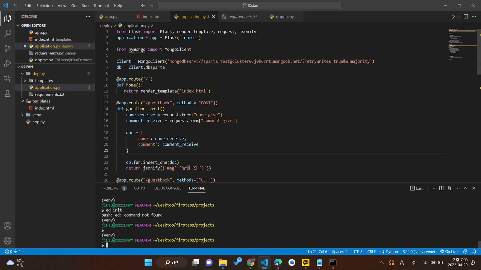Open index.html under root templates folder
The image size is (481, 270).
[44, 108]
